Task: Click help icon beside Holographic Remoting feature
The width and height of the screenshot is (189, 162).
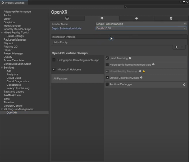Action: [x=153, y=64]
